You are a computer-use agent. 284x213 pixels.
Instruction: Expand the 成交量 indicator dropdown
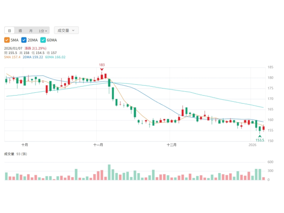tap(66, 30)
